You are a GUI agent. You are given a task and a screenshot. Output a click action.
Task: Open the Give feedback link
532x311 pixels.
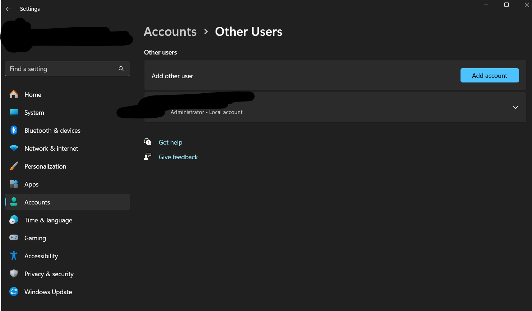point(178,157)
